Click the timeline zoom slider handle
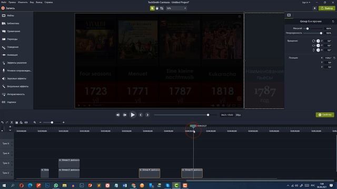The width and height of the screenshot is (337, 189). click(52, 122)
